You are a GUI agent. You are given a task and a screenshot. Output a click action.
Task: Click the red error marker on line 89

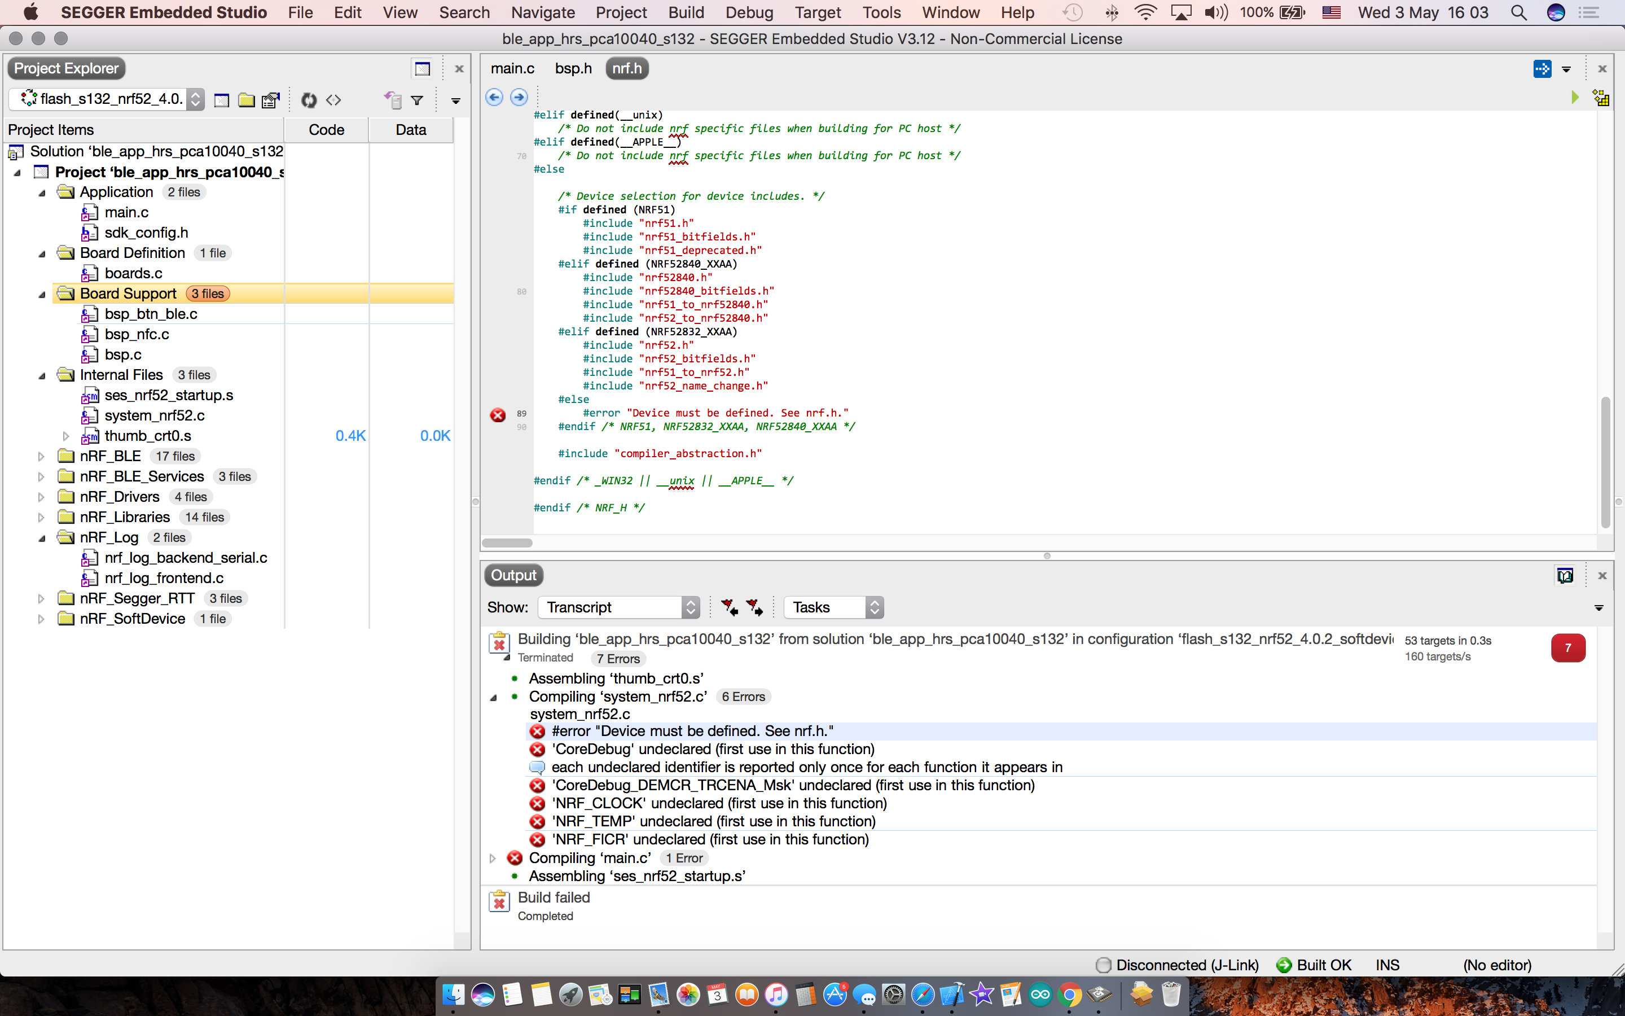click(498, 415)
